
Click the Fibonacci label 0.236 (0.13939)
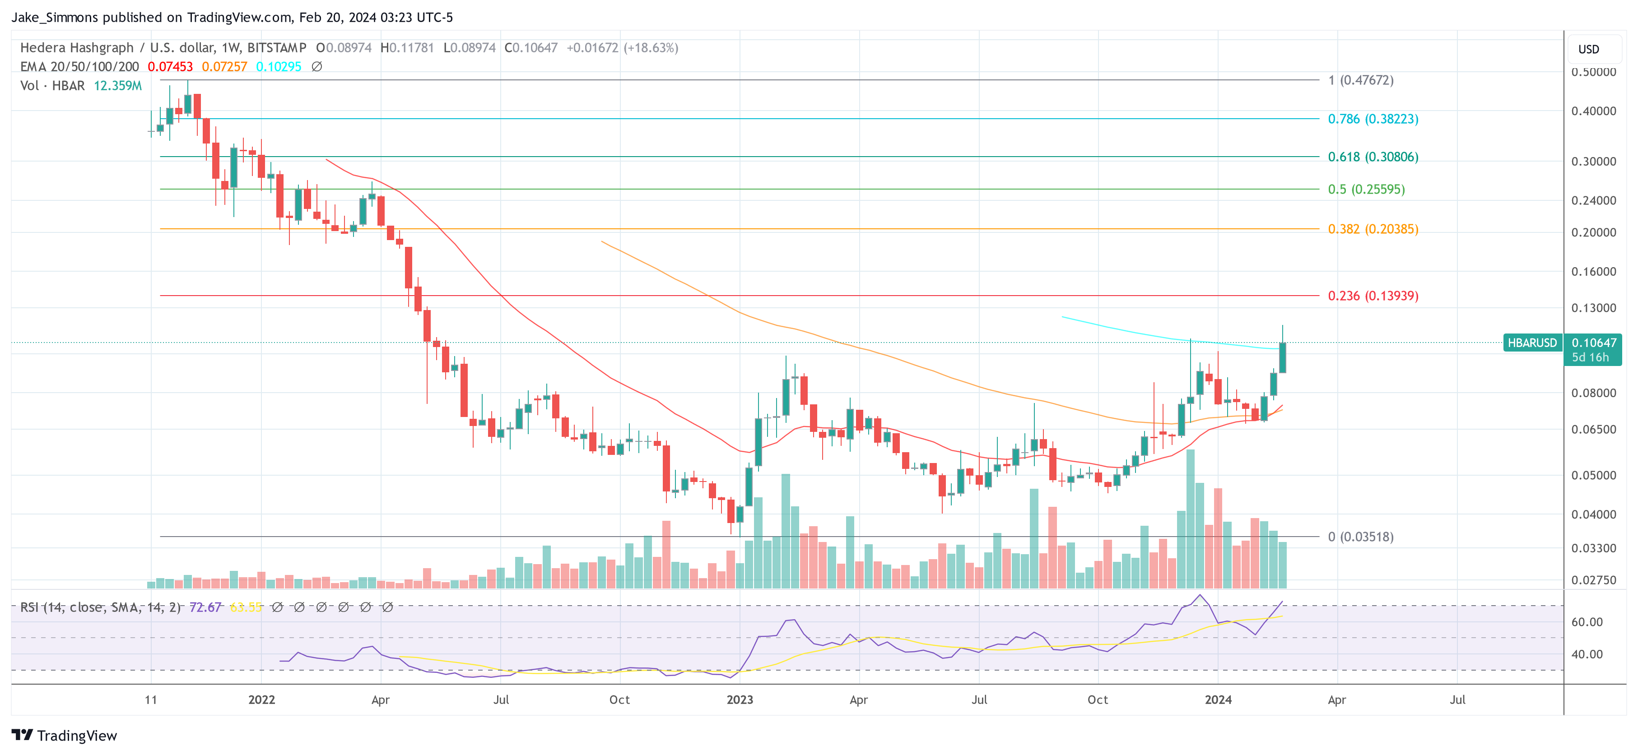point(1373,296)
